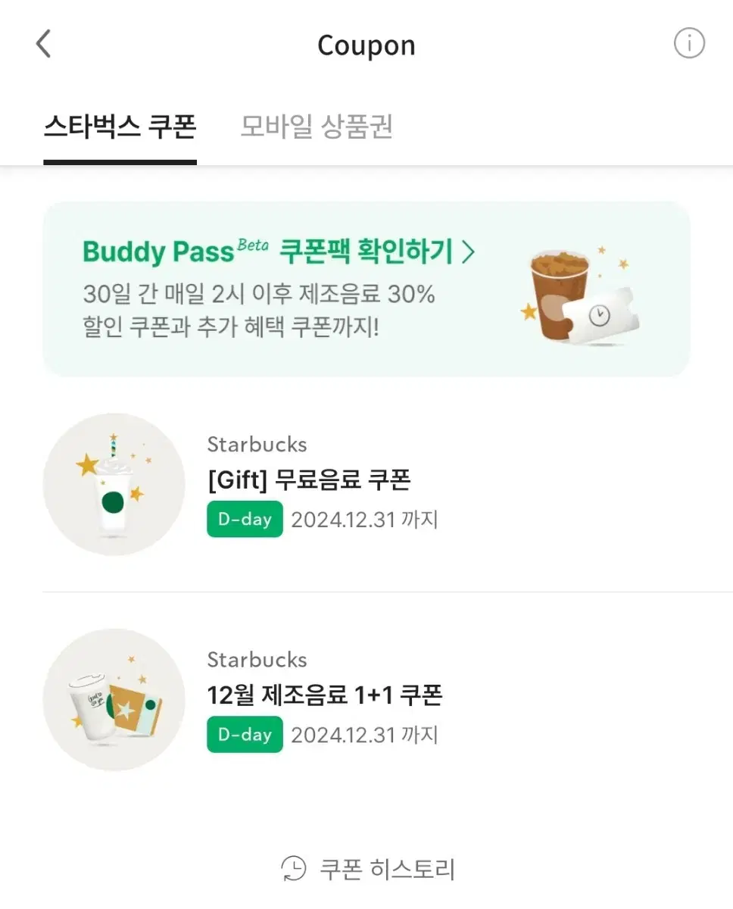Tap the D-day badge on Gift coupon
This screenshot has width=733, height=909.
[x=245, y=519]
